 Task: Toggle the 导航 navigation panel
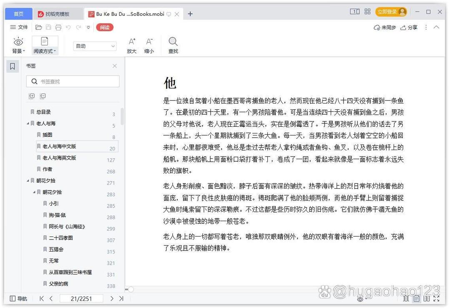pos(19,298)
